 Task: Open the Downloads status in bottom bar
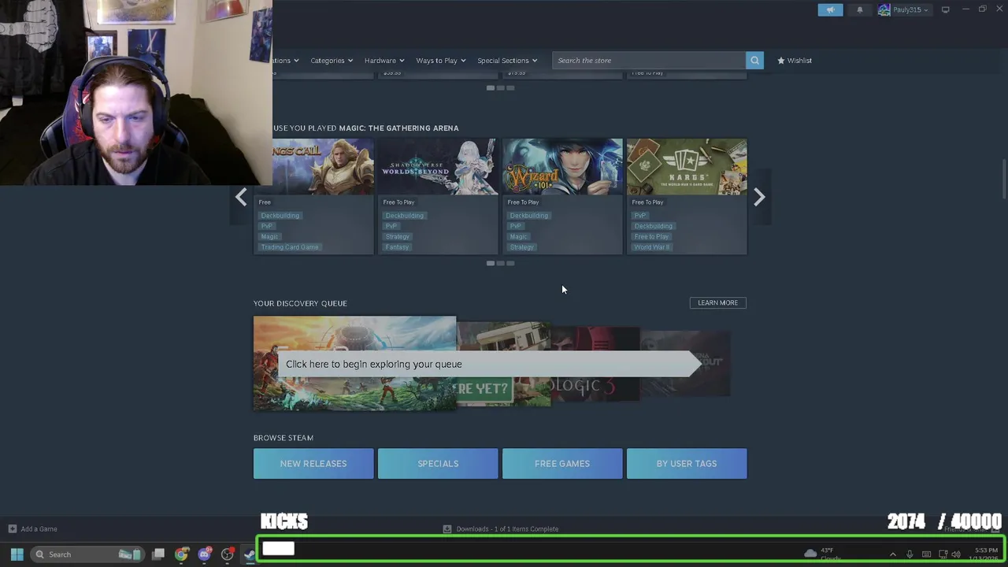(x=501, y=529)
